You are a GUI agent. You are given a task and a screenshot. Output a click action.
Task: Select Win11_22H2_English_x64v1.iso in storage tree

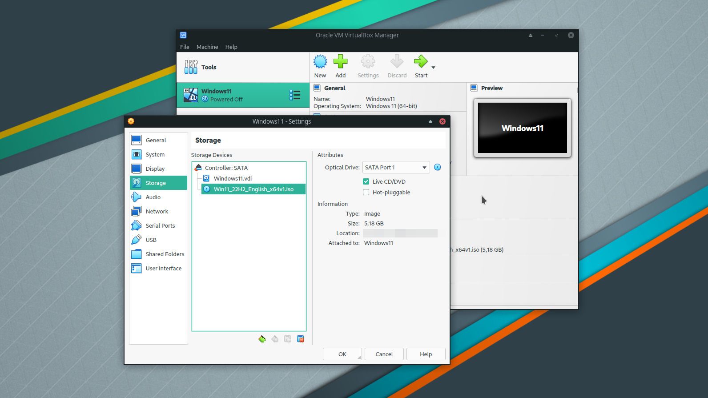point(253,189)
